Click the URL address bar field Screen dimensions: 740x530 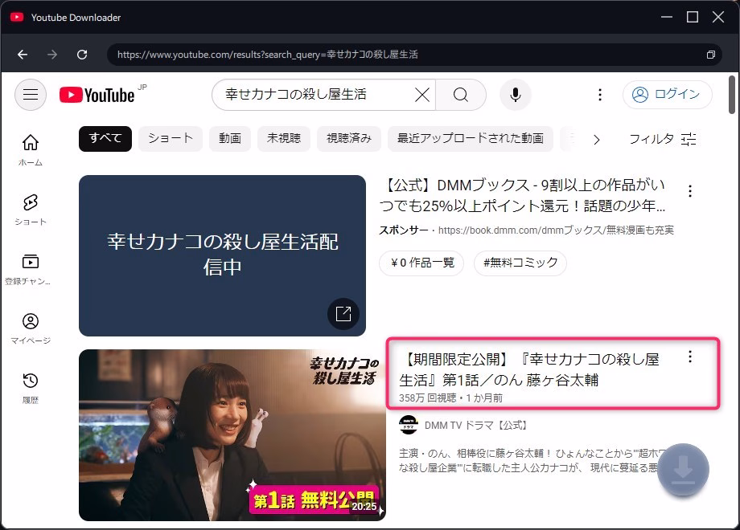pyautogui.click(x=414, y=55)
